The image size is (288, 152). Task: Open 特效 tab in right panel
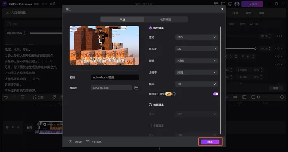(x=242, y=24)
